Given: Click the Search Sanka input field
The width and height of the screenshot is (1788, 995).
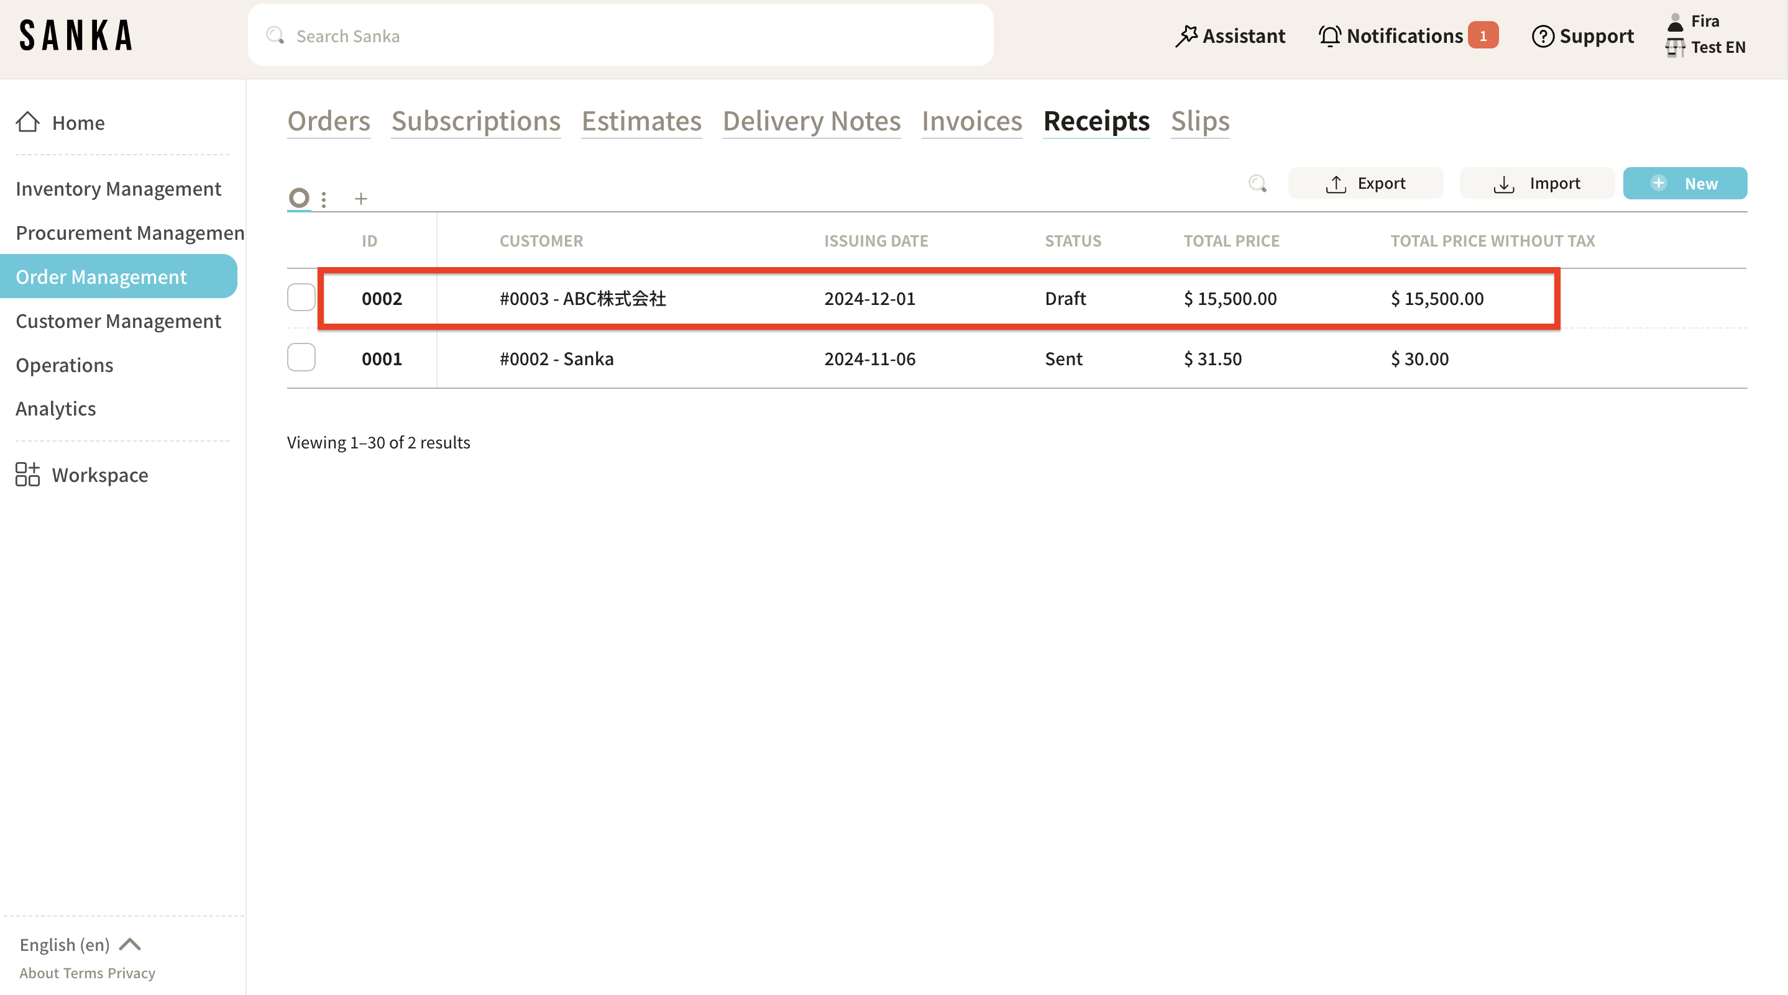Looking at the screenshot, I should pyautogui.click(x=620, y=36).
